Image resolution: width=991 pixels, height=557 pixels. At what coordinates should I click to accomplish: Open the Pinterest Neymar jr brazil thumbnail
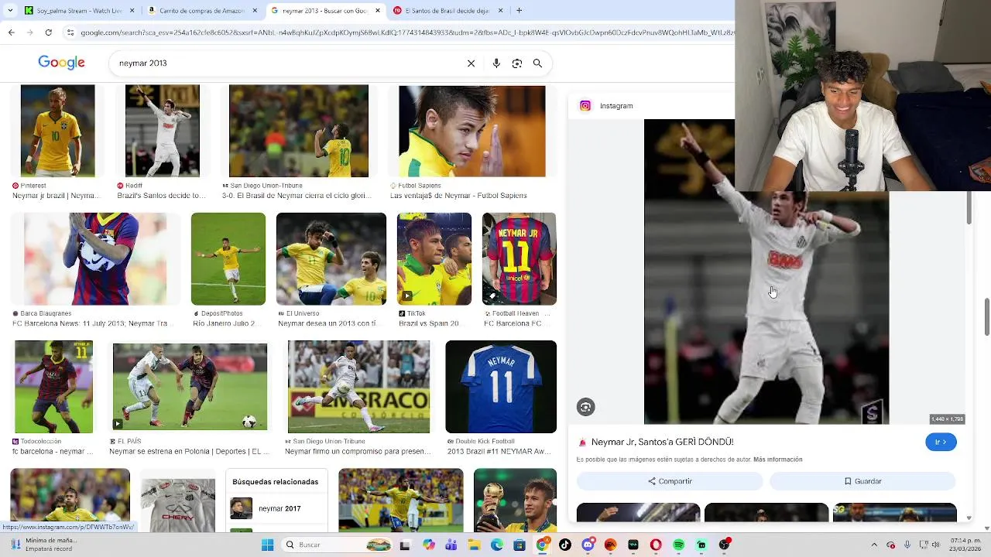(x=57, y=132)
